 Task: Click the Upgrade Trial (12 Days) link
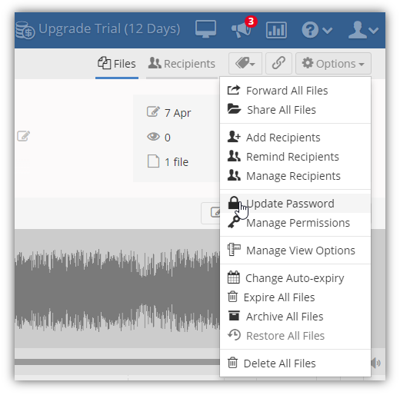pos(109,28)
